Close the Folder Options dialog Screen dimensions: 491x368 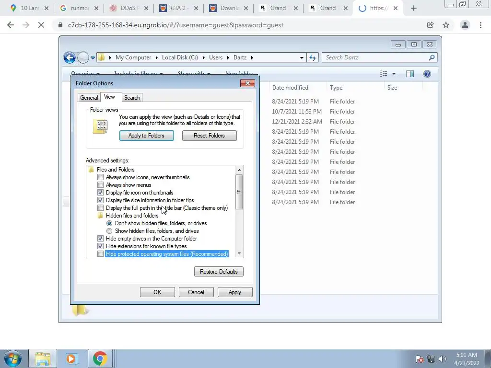point(247,83)
